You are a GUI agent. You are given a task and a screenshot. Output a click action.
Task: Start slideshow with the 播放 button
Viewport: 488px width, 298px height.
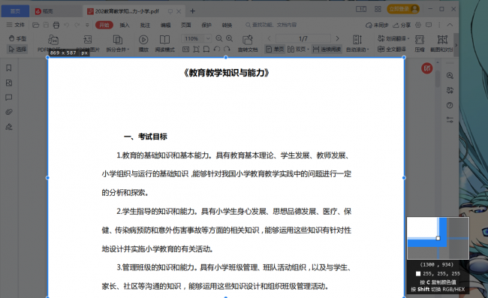click(x=143, y=43)
